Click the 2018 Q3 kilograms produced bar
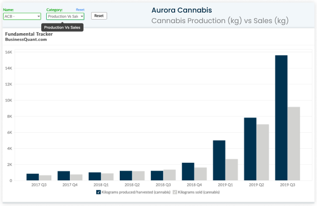The width and height of the screenshot is (317, 206). (x=157, y=175)
